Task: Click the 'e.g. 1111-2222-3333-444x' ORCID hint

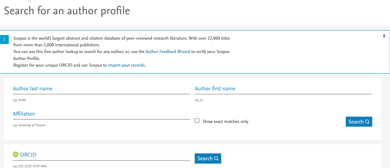Action: pos(30,166)
